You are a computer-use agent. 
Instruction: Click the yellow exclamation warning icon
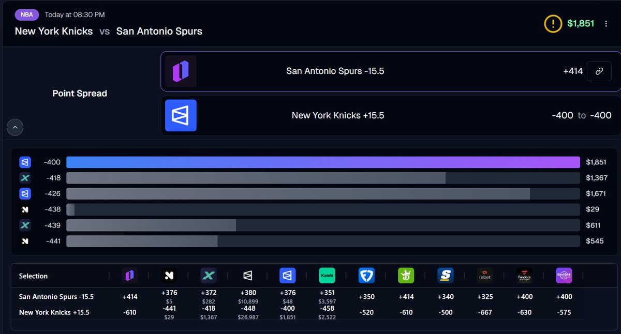[553, 24]
